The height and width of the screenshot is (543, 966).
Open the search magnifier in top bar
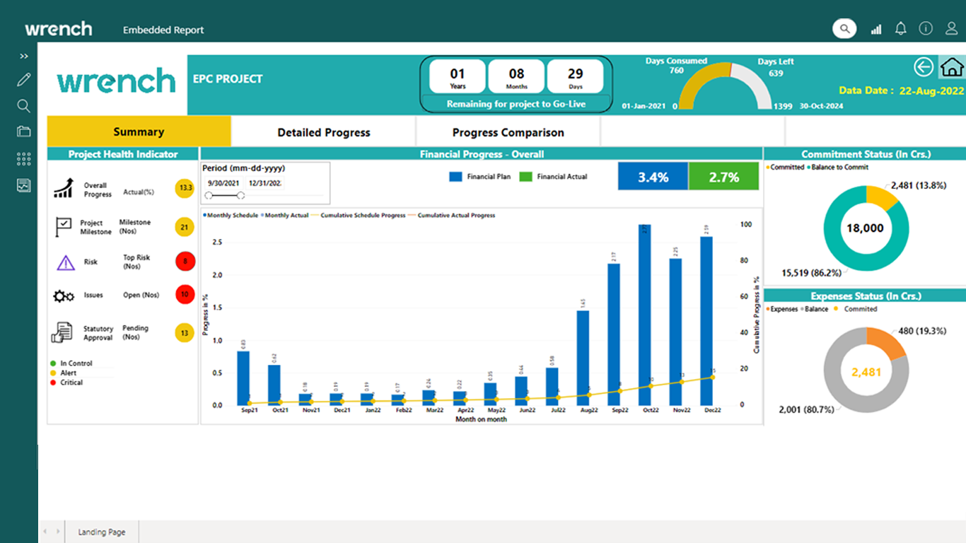click(844, 29)
